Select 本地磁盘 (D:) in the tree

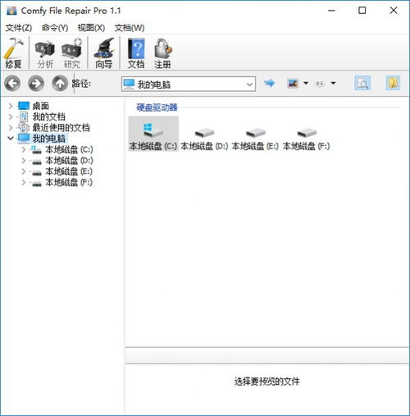(x=69, y=160)
